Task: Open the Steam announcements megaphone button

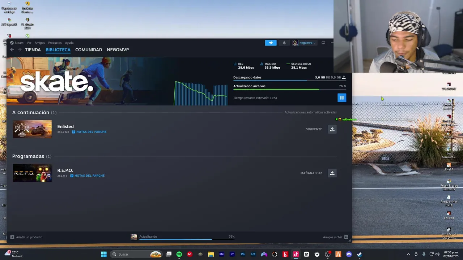Action: (271, 43)
